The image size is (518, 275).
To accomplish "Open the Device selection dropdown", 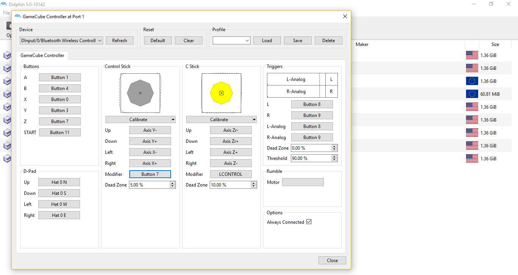I will tap(61, 40).
